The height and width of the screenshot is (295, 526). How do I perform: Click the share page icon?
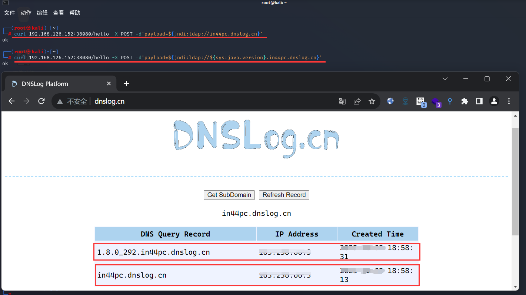[x=357, y=101]
